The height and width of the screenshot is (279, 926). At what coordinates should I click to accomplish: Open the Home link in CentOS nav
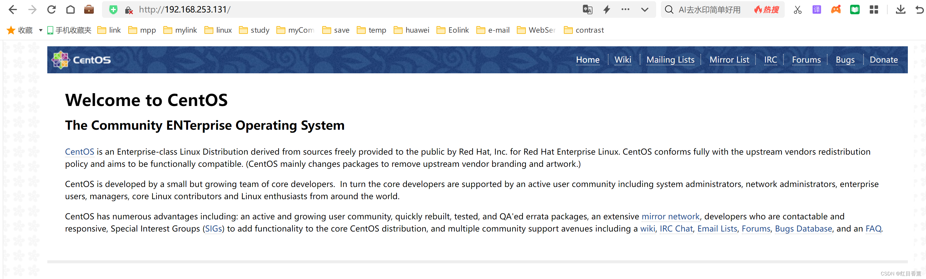[588, 60]
